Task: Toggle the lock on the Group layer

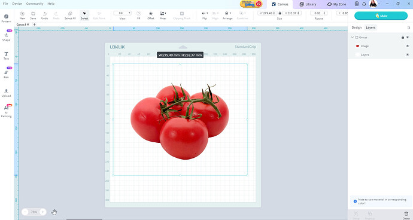Action: pyautogui.click(x=402, y=38)
